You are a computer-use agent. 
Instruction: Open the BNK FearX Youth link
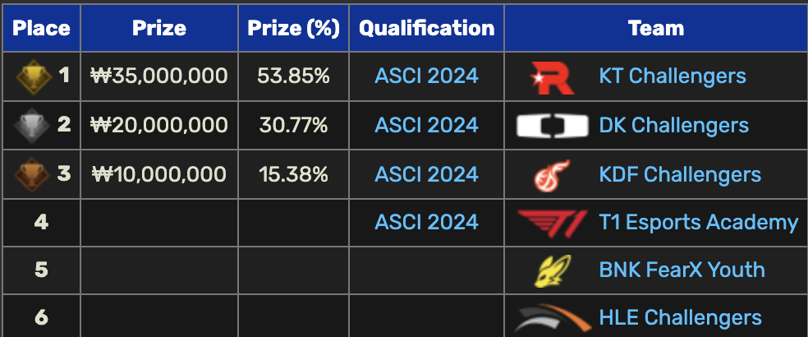point(682,270)
